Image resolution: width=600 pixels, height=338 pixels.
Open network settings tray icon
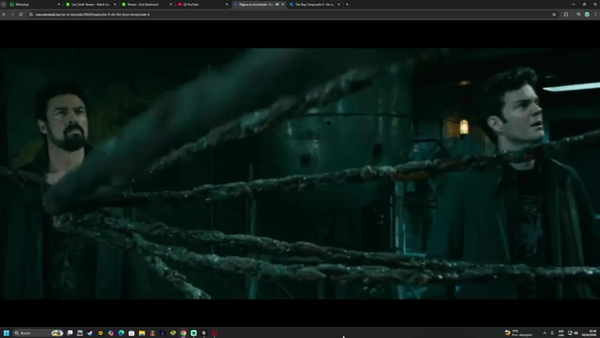tap(570, 333)
